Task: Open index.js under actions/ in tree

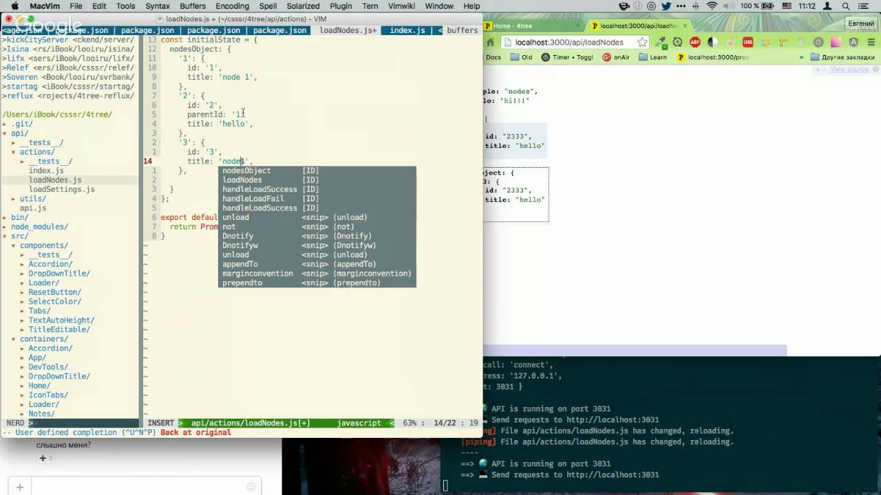Action: (46, 170)
